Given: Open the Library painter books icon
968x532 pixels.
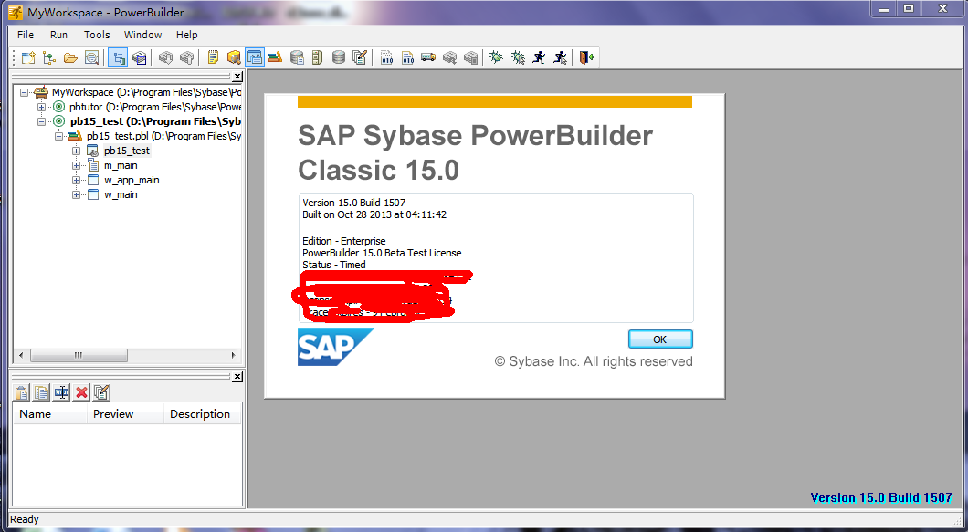Looking at the screenshot, I should tap(276, 57).
